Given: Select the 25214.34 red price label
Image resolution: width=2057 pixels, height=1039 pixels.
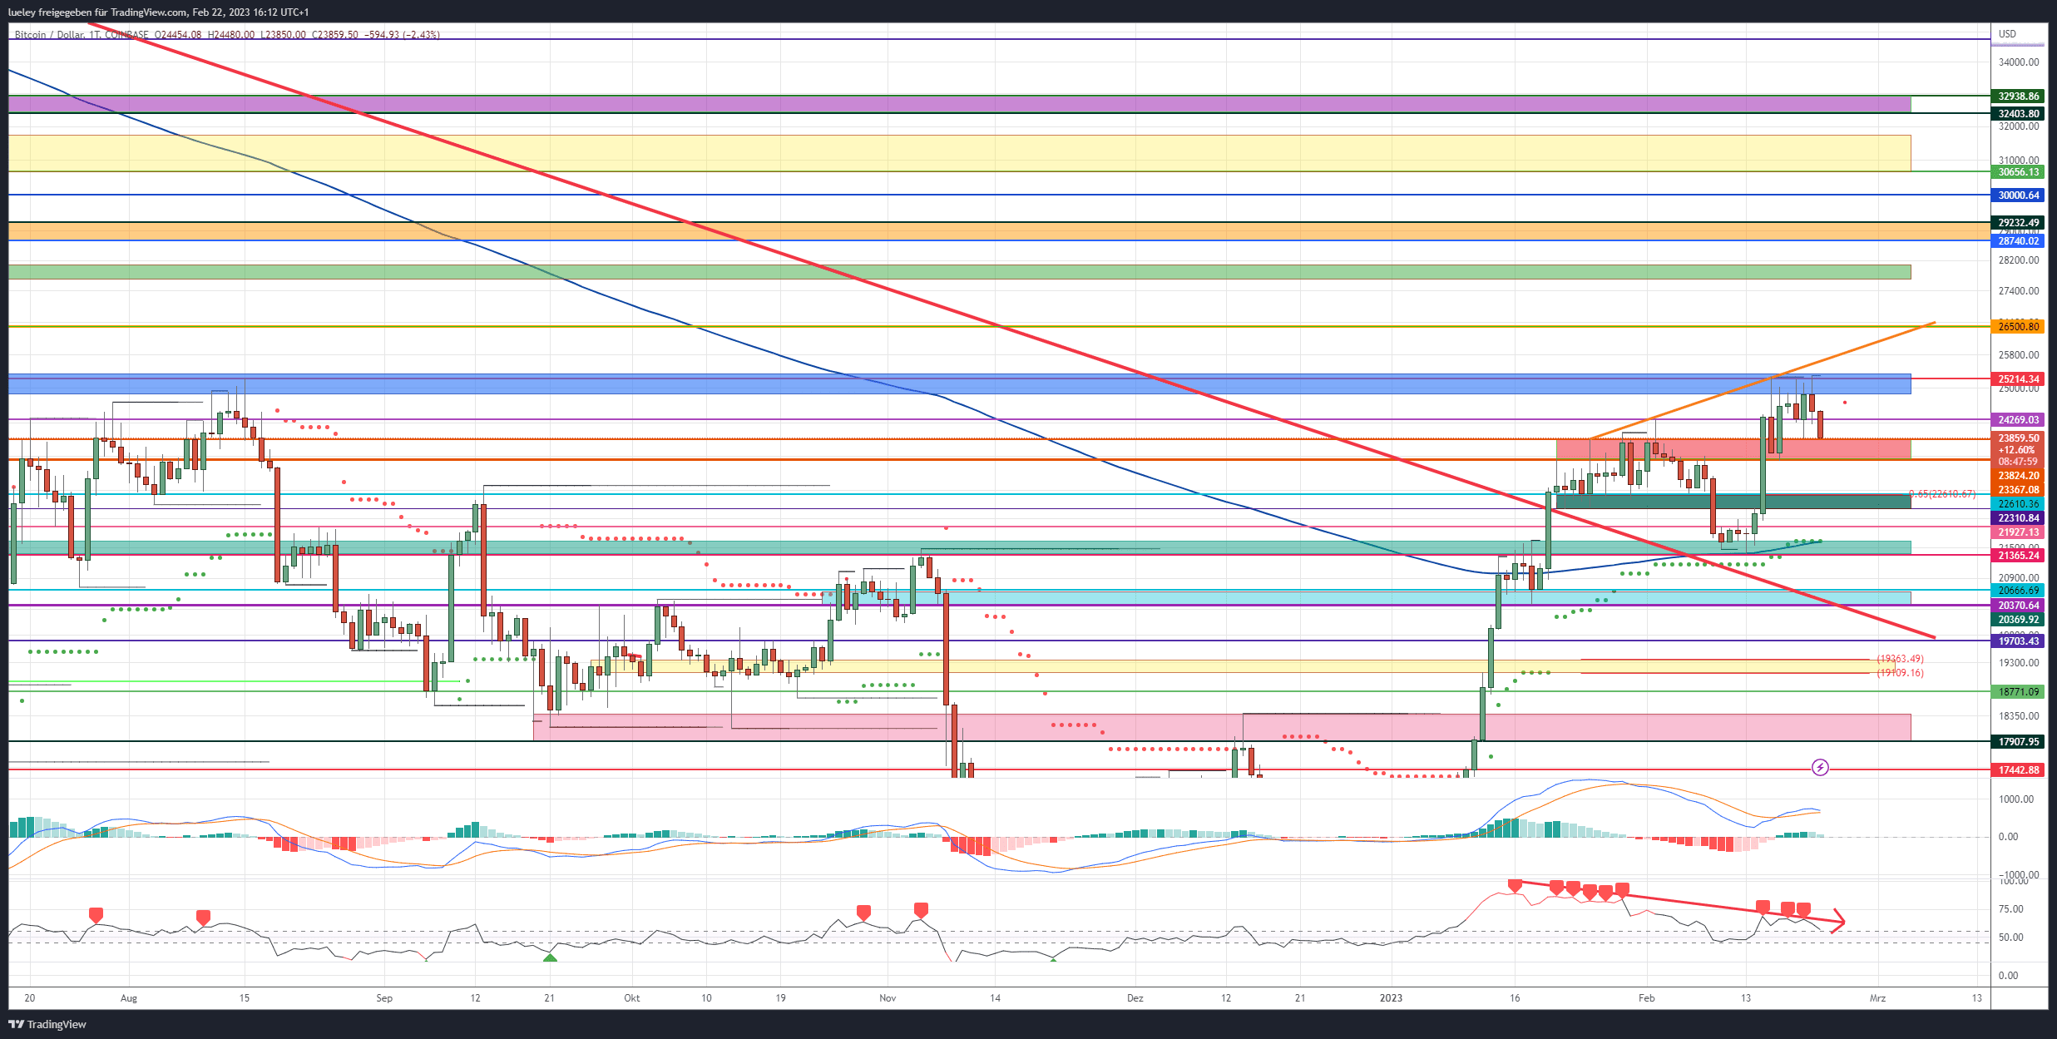Looking at the screenshot, I should [2018, 379].
